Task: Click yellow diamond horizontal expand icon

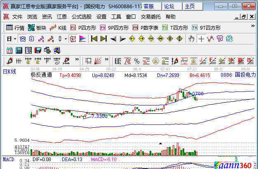Action: point(151,39)
